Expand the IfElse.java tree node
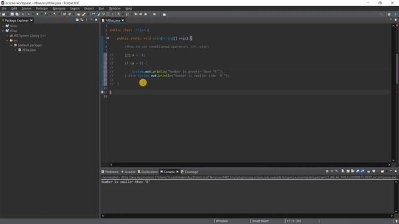The image size is (399, 224). pos(16,50)
